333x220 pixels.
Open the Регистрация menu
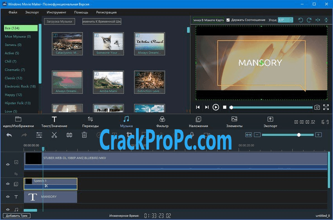[x=107, y=12]
